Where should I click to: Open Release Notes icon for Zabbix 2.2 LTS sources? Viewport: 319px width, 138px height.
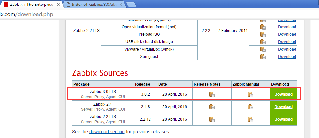coord(212,119)
